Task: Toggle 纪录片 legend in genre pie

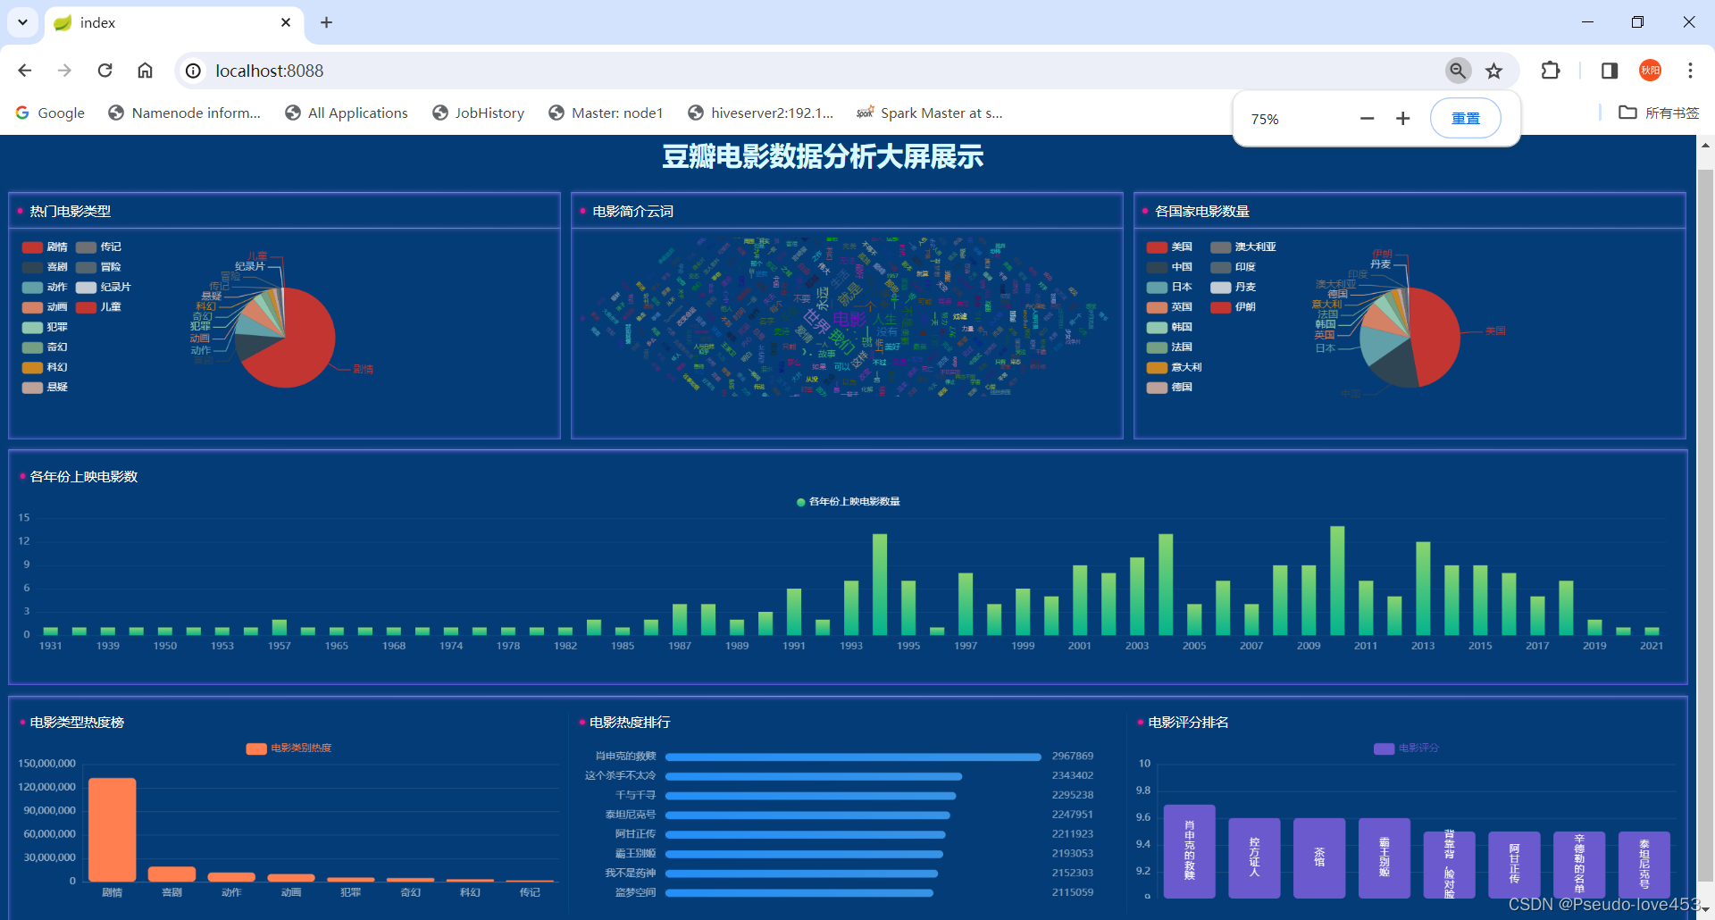Action: tap(104, 288)
